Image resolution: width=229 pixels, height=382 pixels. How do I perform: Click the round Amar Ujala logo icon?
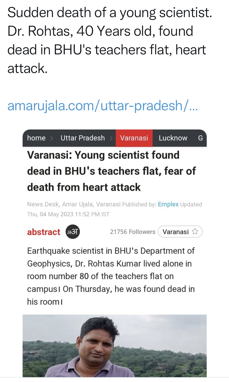[x=73, y=232]
